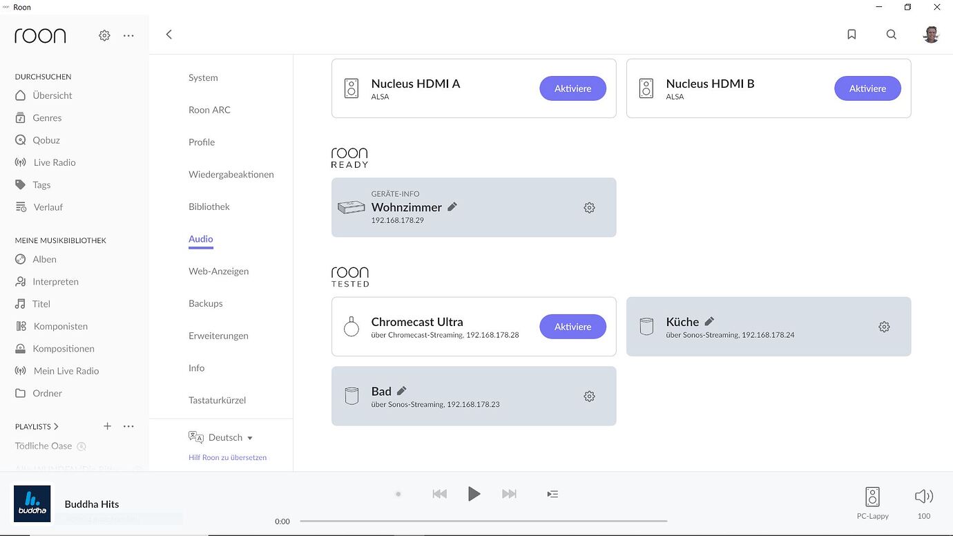Open Alben in music library
This screenshot has height=536, width=953.
[36, 259]
